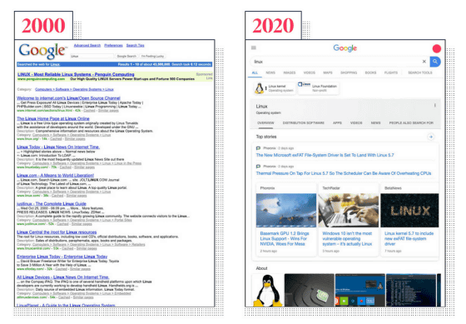466x324 pixels.
Task: Click the blue magnifier search button
Action: point(435,62)
